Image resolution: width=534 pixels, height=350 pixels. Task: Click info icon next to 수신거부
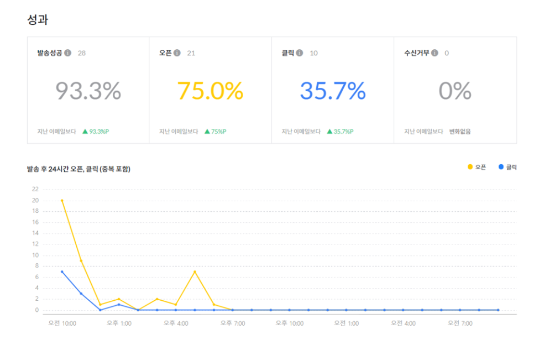point(434,53)
